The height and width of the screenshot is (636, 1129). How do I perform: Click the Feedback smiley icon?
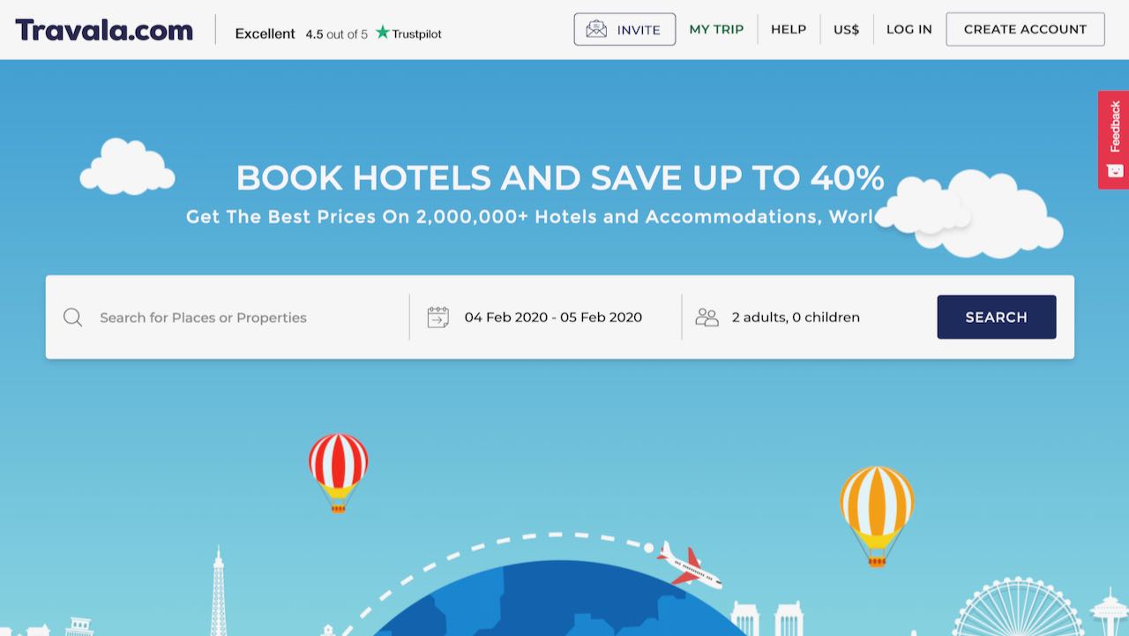click(1115, 171)
